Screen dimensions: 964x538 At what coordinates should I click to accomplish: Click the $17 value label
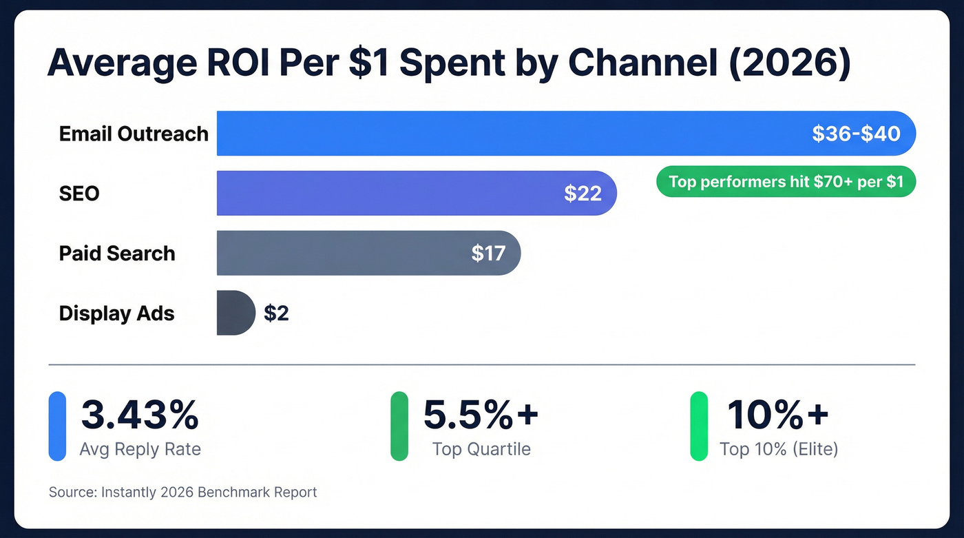pos(490,253)
